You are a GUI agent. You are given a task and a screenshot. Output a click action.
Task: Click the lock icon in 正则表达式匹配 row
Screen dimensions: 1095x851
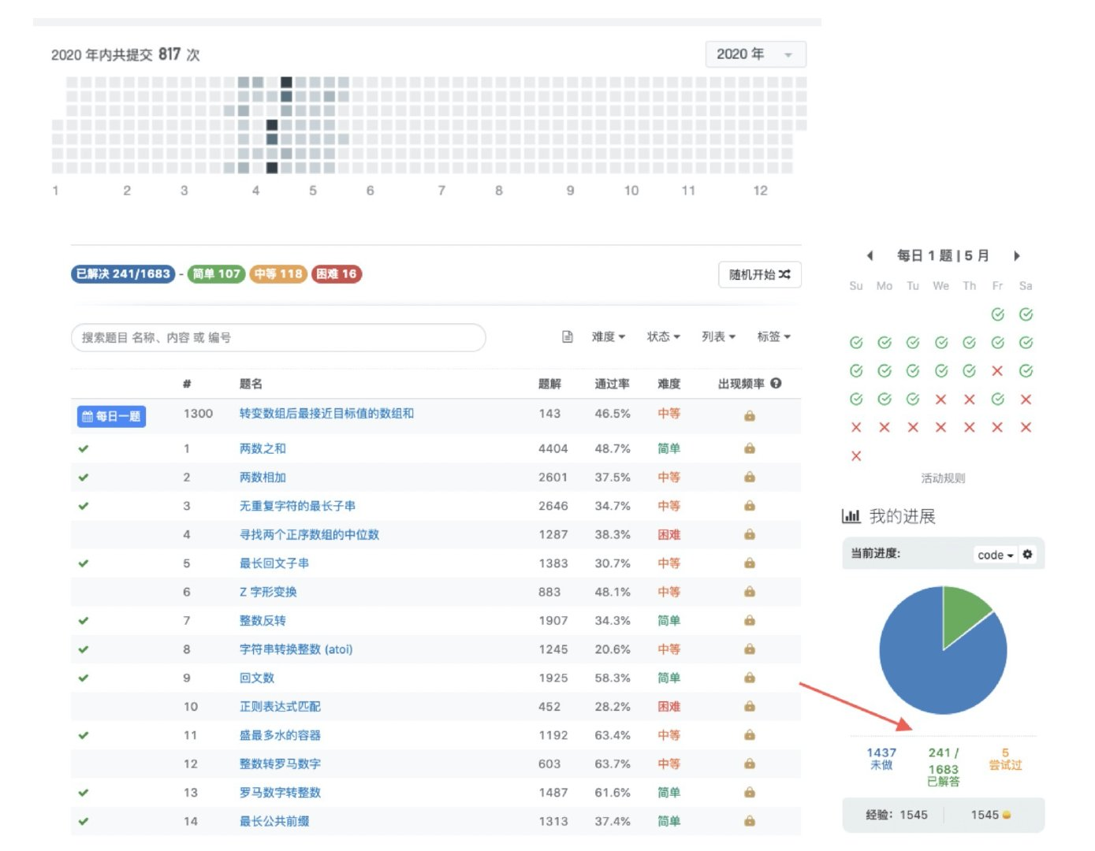(x=750, y=707)
